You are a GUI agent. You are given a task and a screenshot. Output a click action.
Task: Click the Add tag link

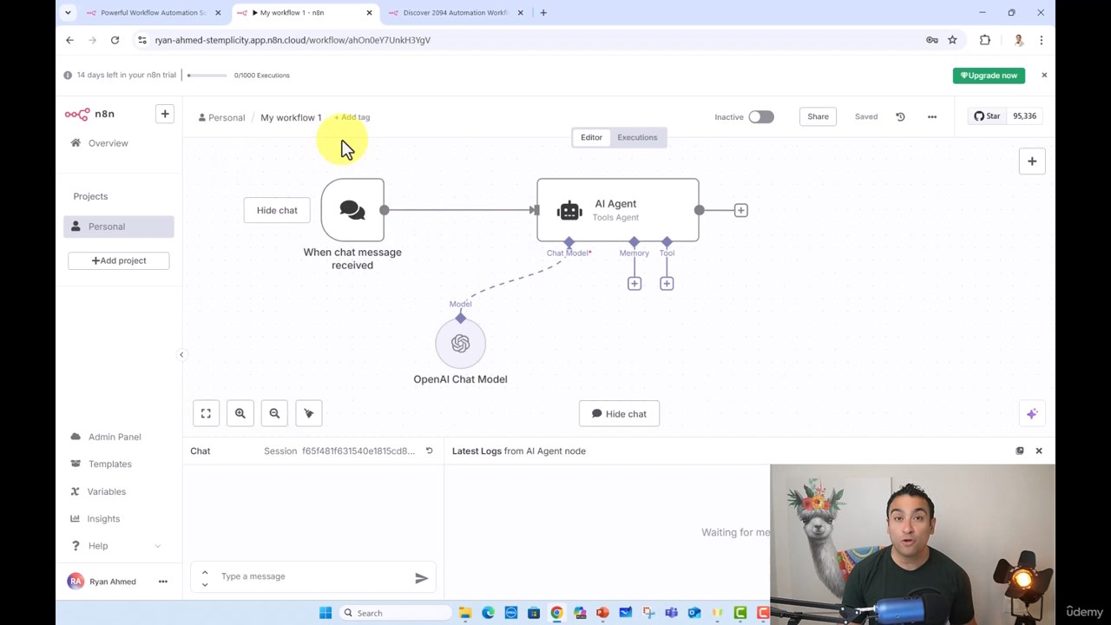coord(352,117)
